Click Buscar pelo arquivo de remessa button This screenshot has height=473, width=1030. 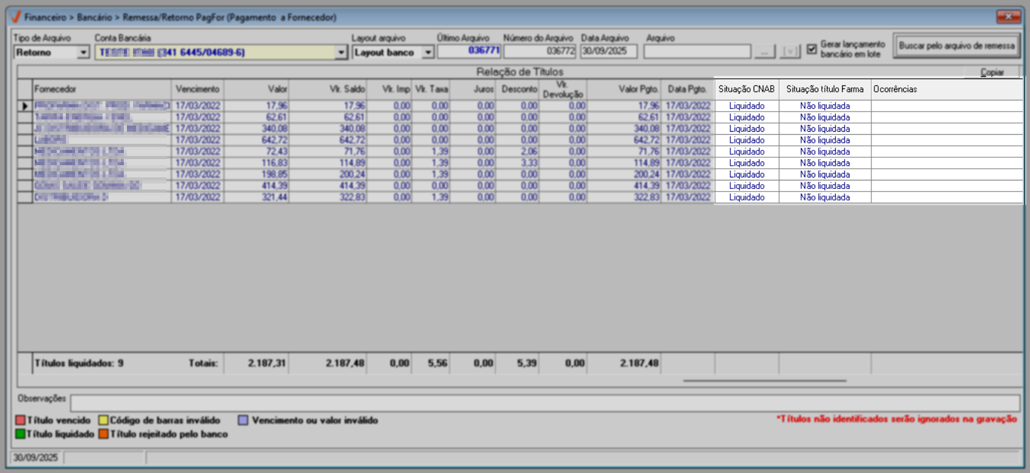click(x=956, y=46)
